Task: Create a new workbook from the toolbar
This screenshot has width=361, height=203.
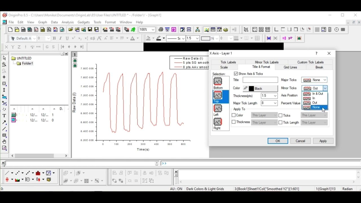Action: tap(23, 30)
